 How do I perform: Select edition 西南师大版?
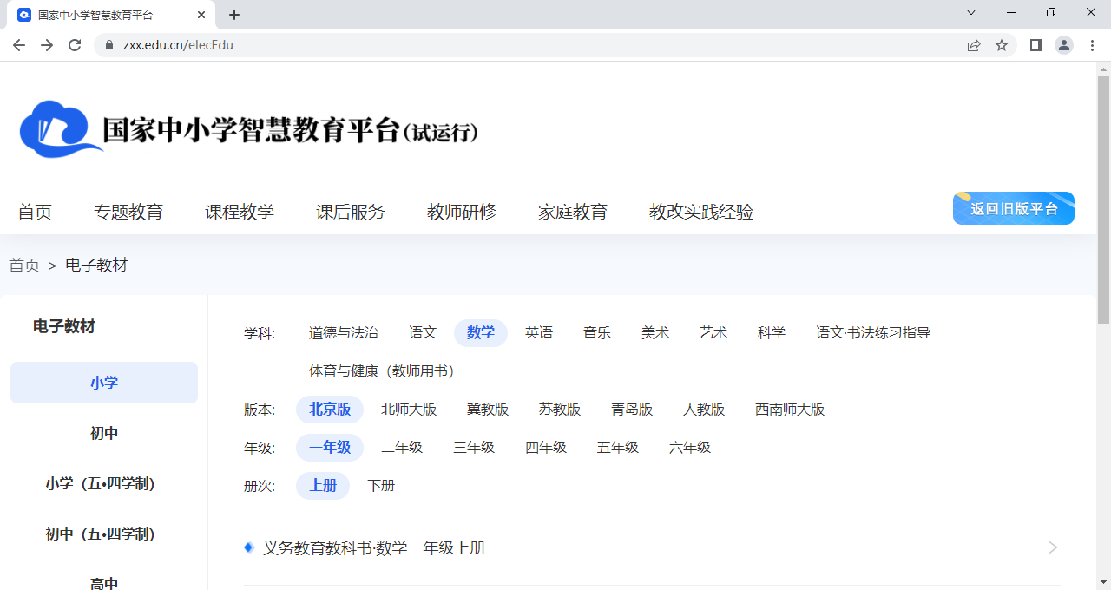(790, 410)
